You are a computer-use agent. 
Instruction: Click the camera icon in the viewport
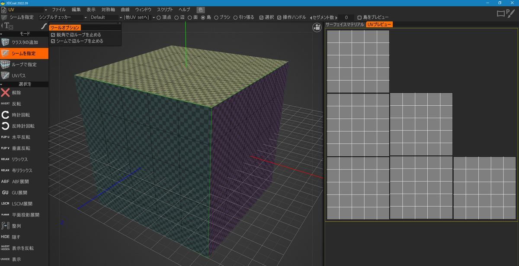317,27
